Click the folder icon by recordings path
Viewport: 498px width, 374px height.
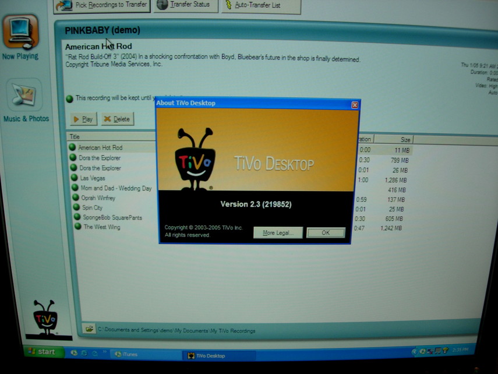(89, 329)
